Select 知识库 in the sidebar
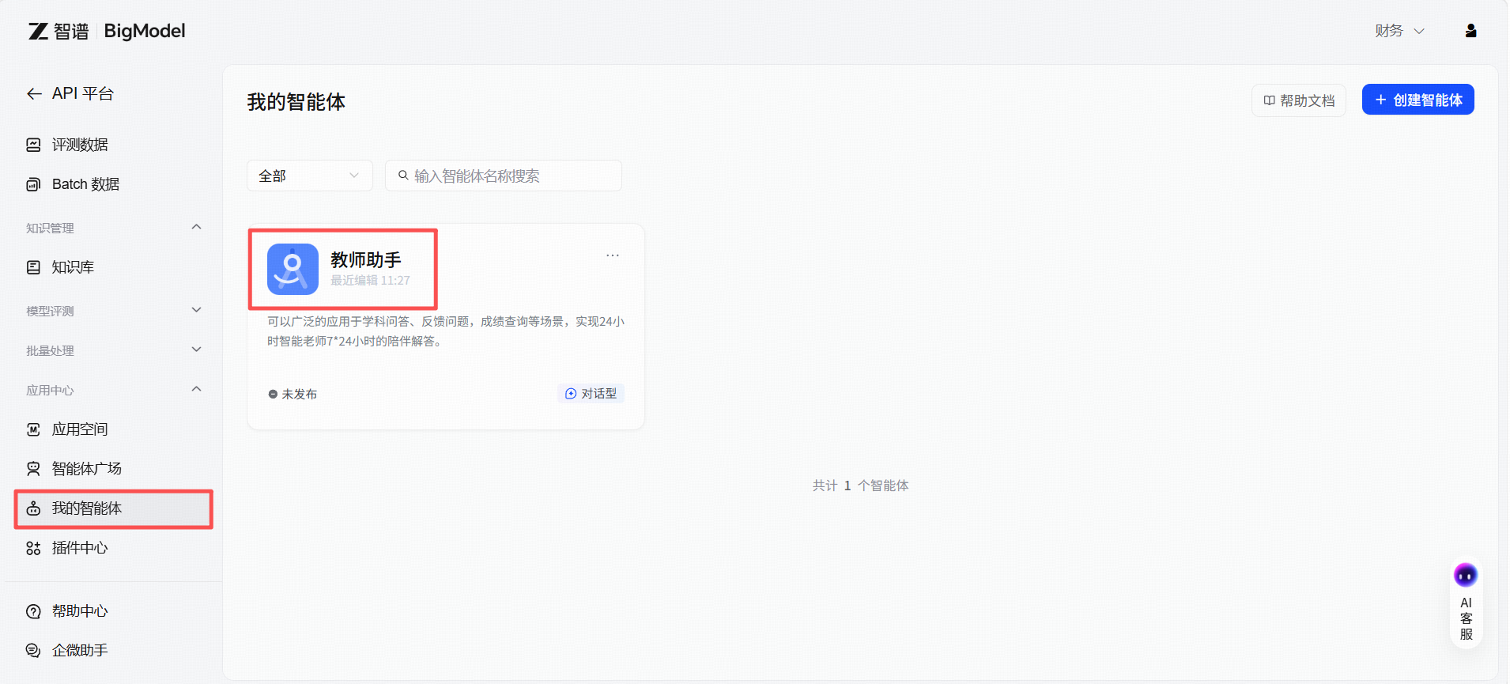 point(73,267)
